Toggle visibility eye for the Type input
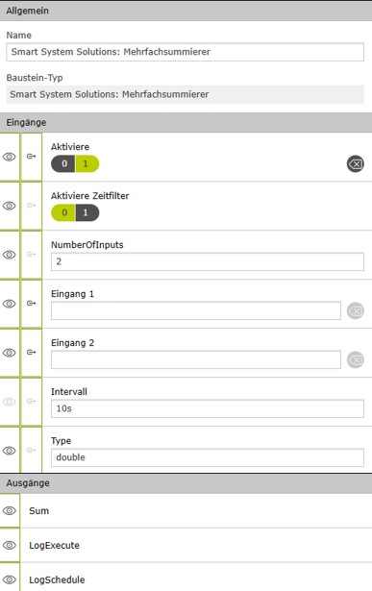The height and width of the screenshot is (591, 372). pos(10,451)
